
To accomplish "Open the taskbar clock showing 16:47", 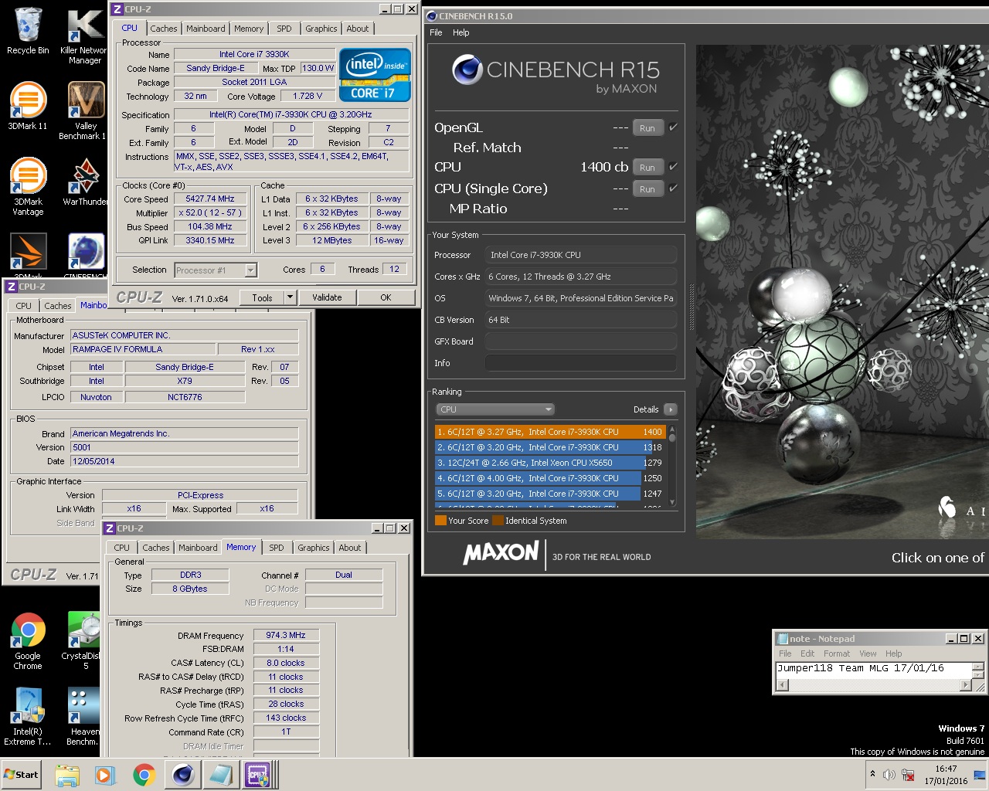I will point(946,775).
